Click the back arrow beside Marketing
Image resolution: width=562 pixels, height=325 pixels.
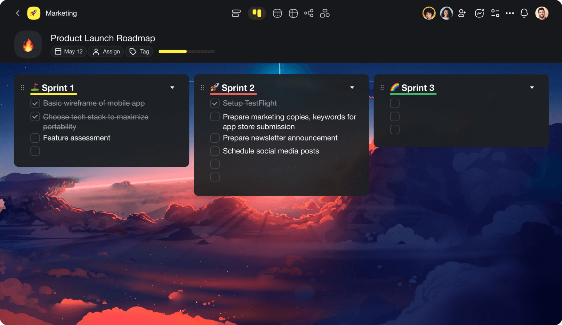coord(18,13)
